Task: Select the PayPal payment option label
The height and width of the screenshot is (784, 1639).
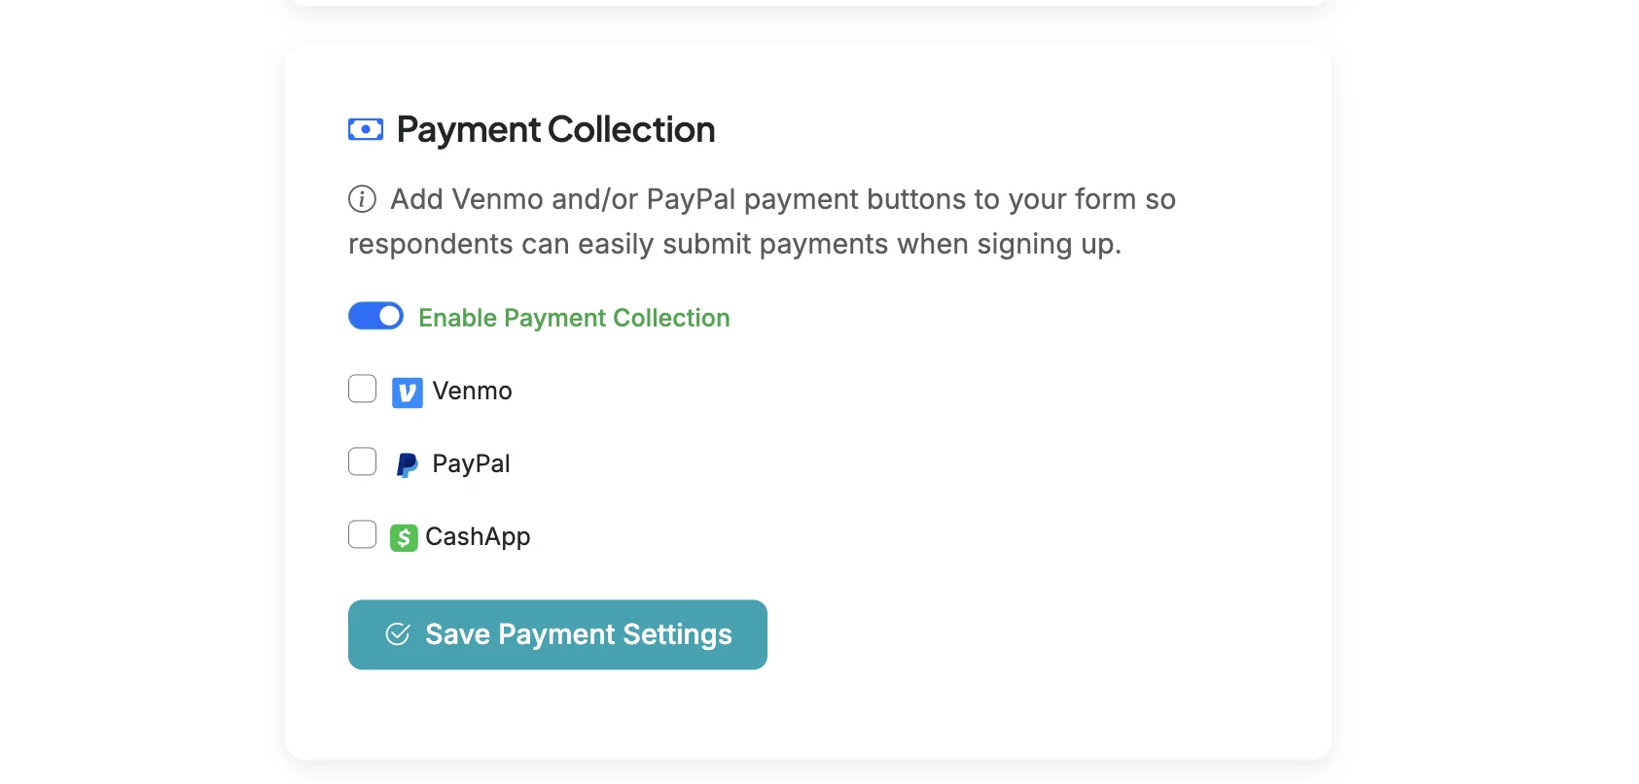Action: (x=470, y=463)
